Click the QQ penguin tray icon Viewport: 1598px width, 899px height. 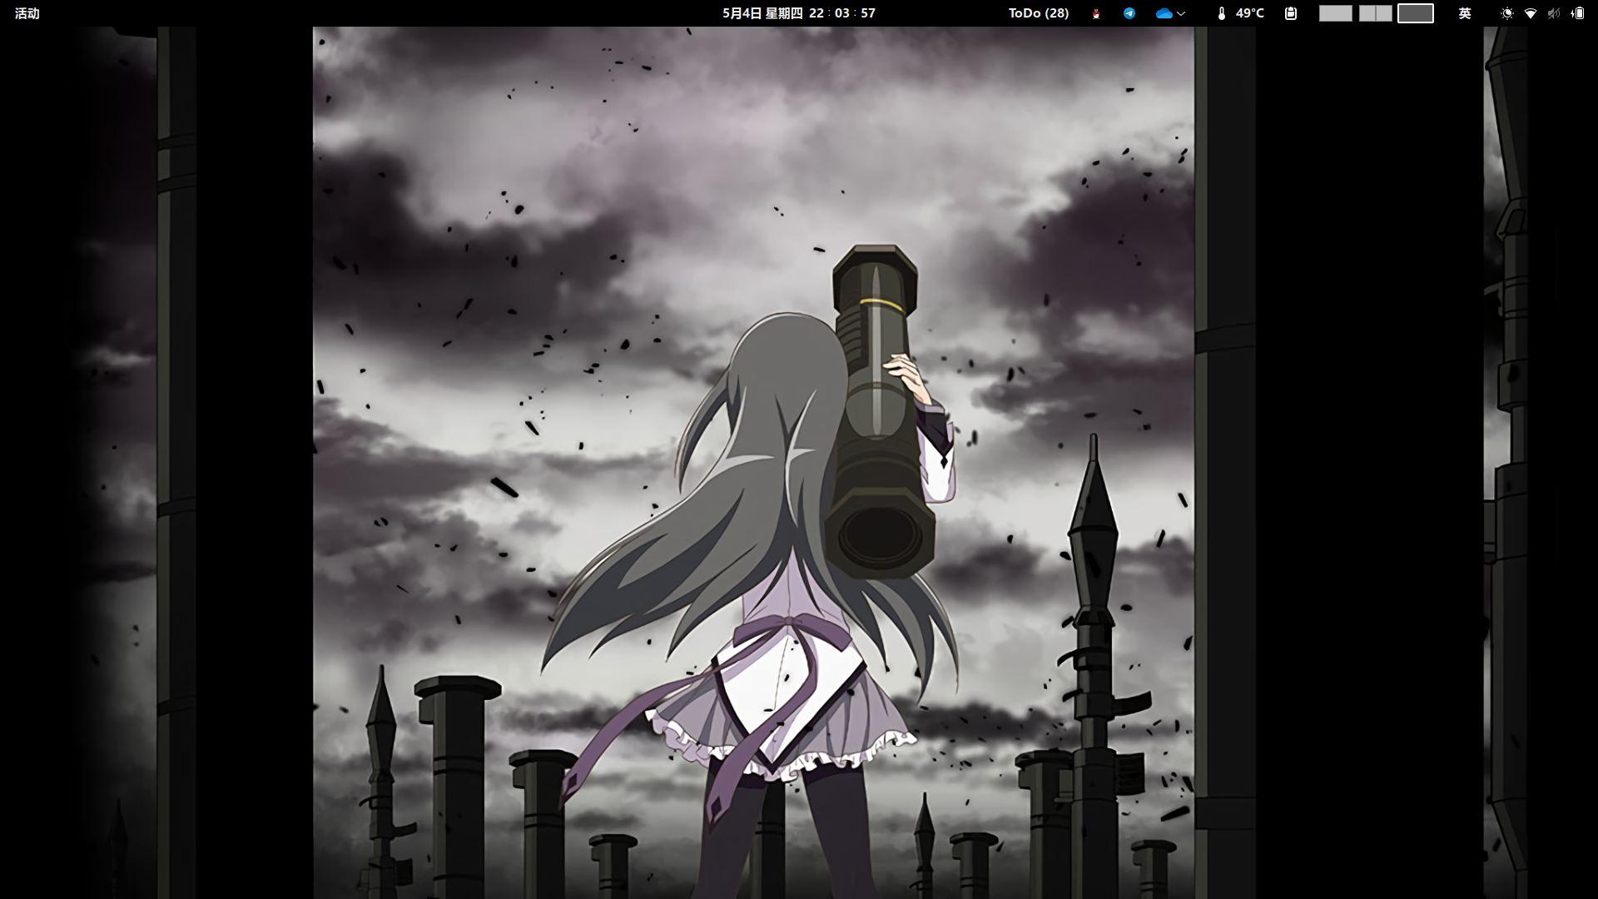pos(1096,13)
